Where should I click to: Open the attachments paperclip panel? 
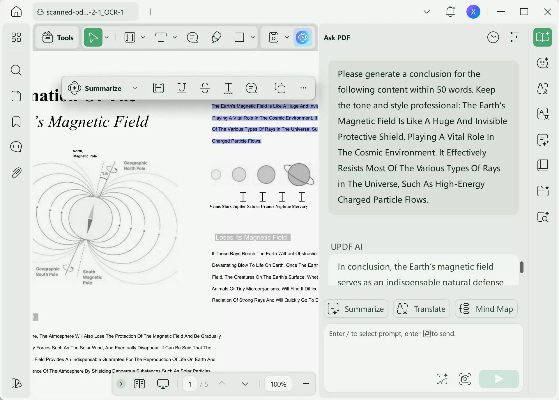16,173
